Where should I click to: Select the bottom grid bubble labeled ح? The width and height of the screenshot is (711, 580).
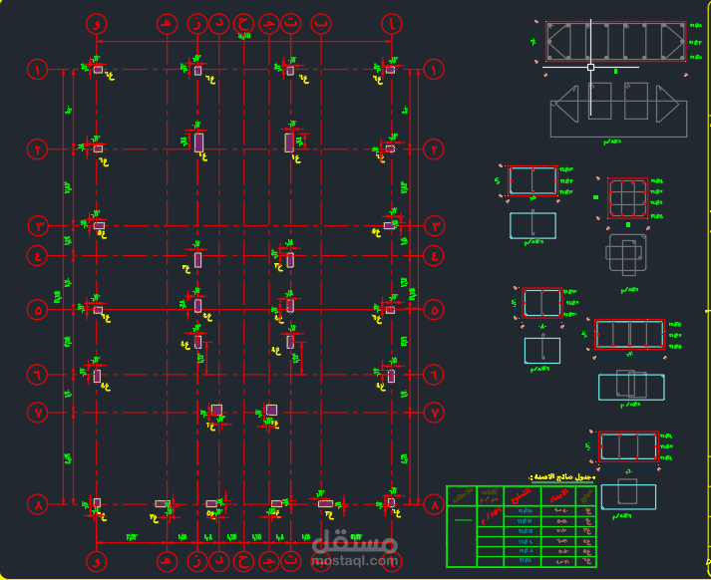(243, 561)
